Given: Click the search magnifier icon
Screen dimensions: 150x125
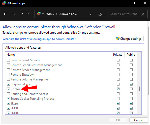Looking at the screenshot, I should (142, 14).
